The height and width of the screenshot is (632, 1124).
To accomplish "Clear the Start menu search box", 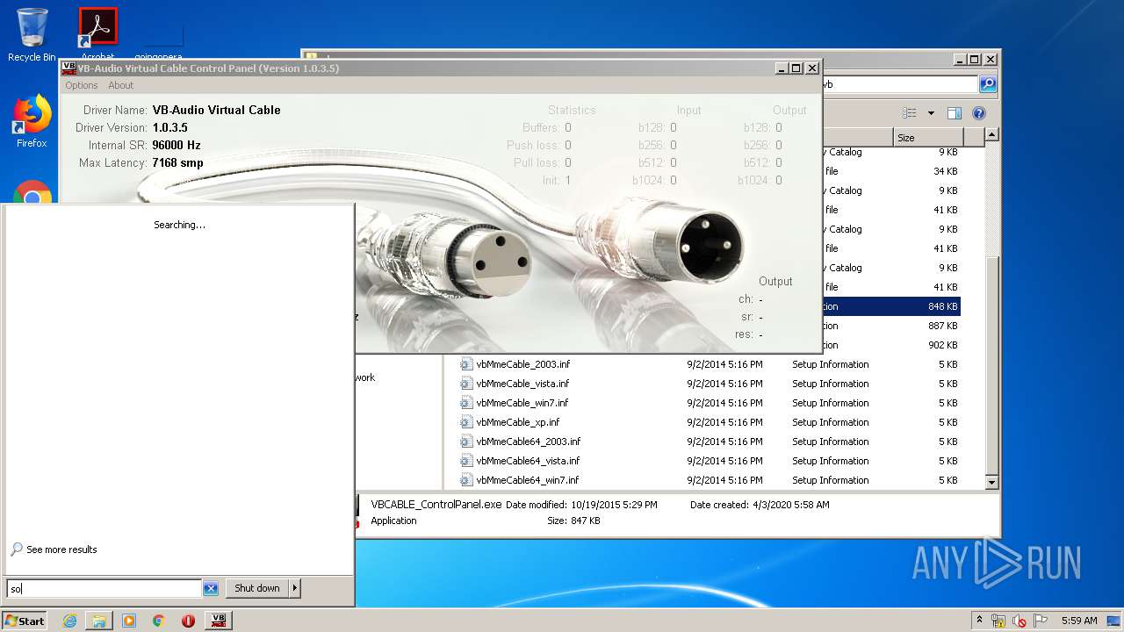I will (211, 588).
